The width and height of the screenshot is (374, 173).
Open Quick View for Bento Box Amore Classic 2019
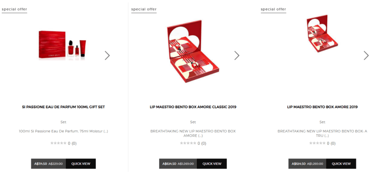tap(212, 164)
